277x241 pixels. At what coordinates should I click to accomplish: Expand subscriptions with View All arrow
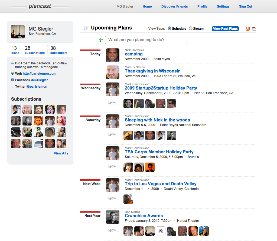(61, 153)
